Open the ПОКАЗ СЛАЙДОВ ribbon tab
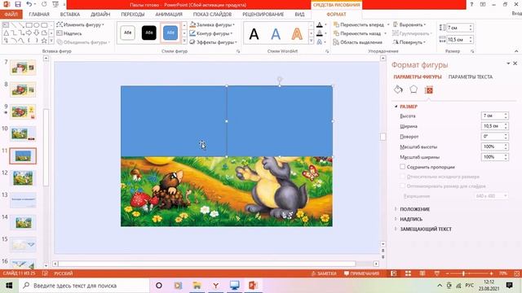Image resolution: width=522 pixels, height=293 pixels. 212,15
